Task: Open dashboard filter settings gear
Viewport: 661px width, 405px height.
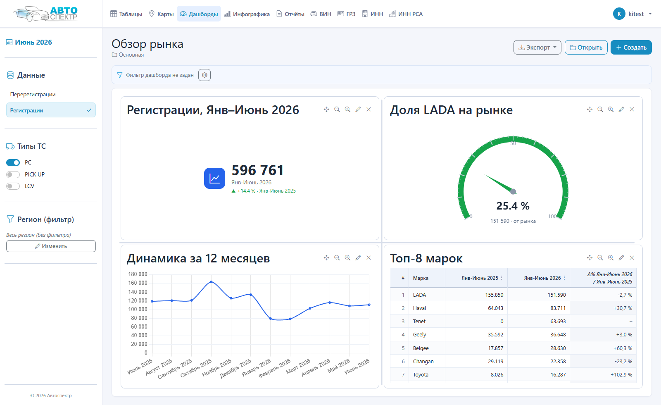Action: [204, 75]
